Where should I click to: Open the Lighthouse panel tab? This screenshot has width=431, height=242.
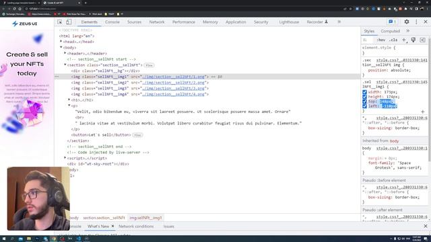coord(289,22)
